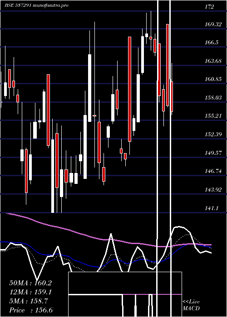
Task: Click the 149.57 price axis label
Action: point(213,153)
